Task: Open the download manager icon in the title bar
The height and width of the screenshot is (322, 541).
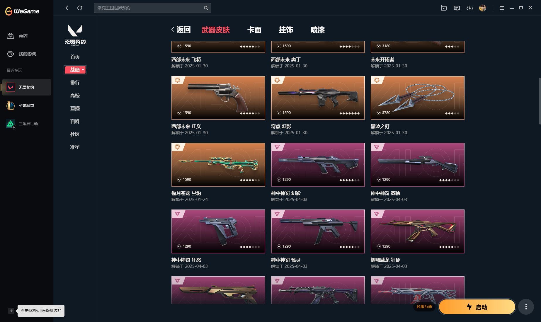Action: click(470, 8)
